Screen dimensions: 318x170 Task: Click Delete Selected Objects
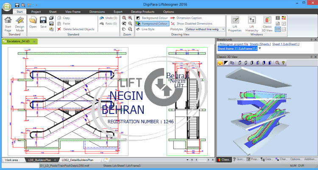(x=76, y=29)
